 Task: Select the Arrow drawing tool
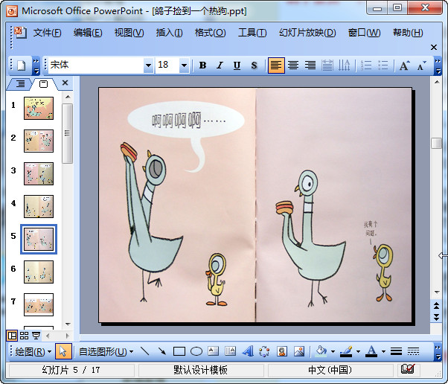pos(162,351)
